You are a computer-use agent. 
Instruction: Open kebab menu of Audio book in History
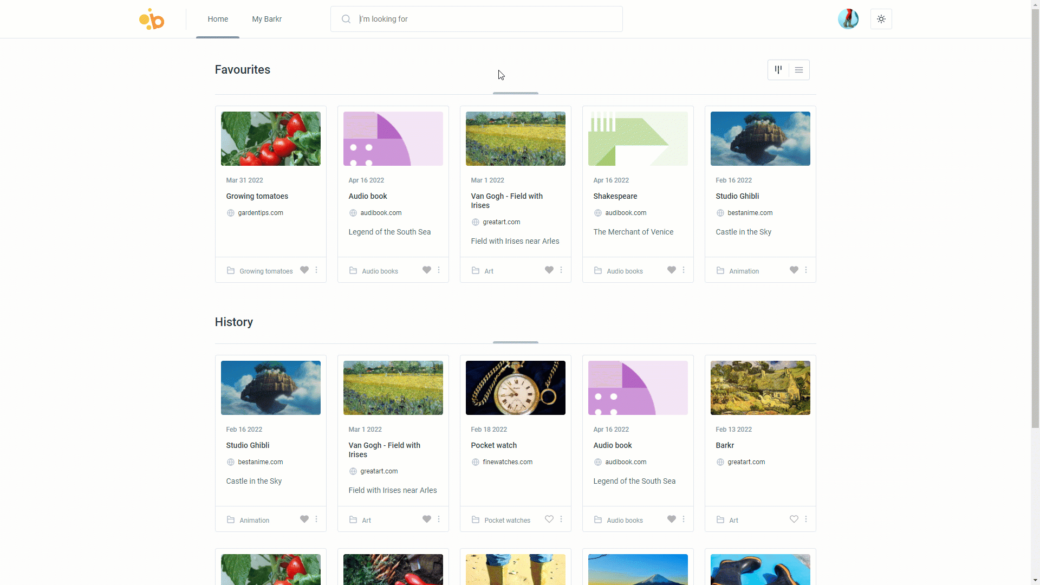coord(684,519)
